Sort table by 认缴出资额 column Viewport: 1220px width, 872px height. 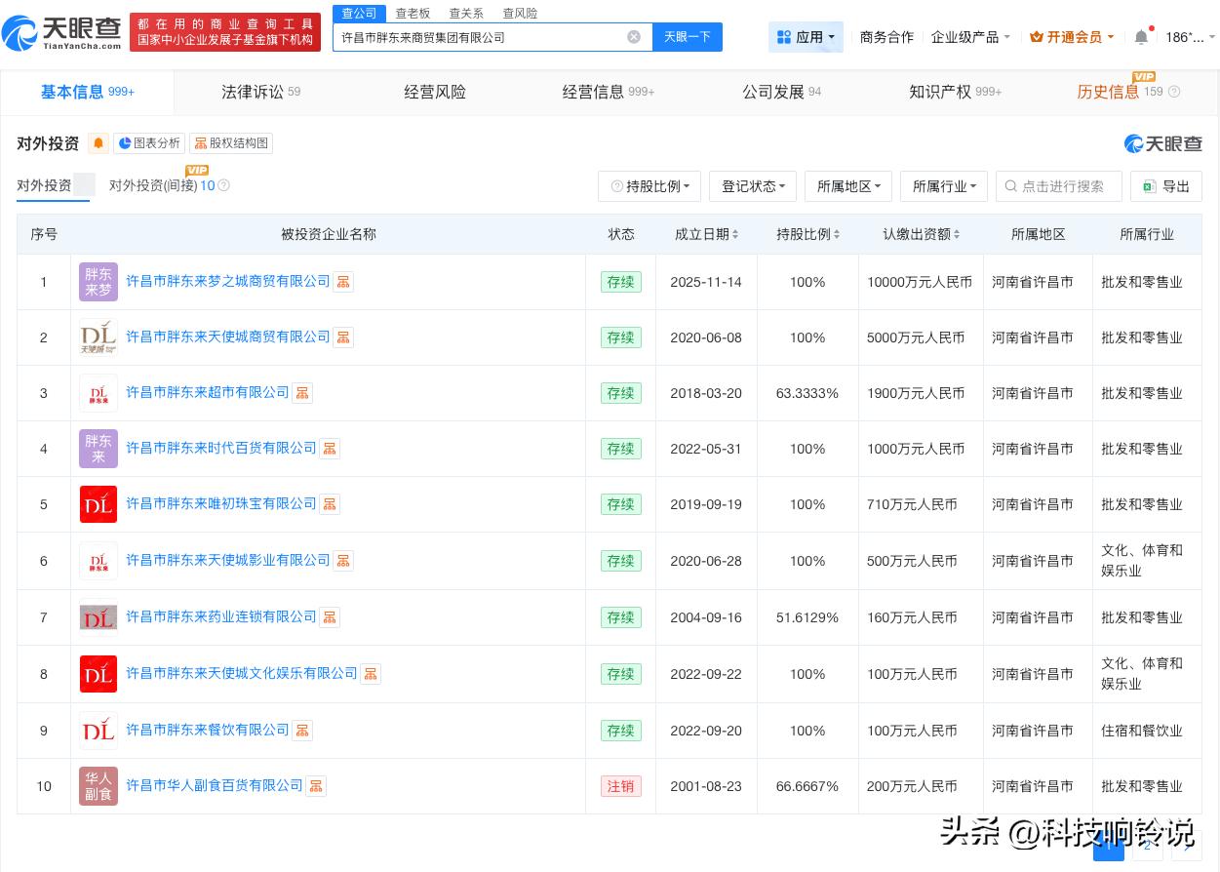tap(922, 234)
